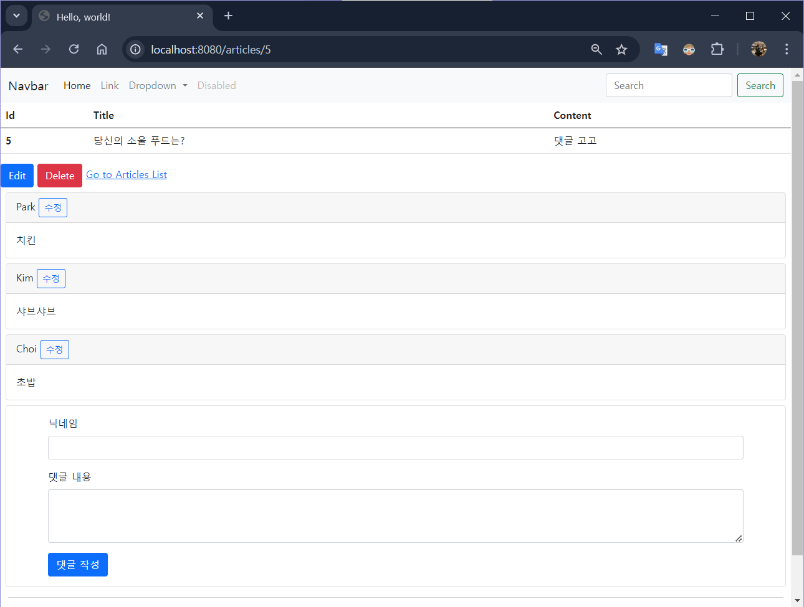Click 수정 button on Choi's comment
804x607 pixels.
55,349
